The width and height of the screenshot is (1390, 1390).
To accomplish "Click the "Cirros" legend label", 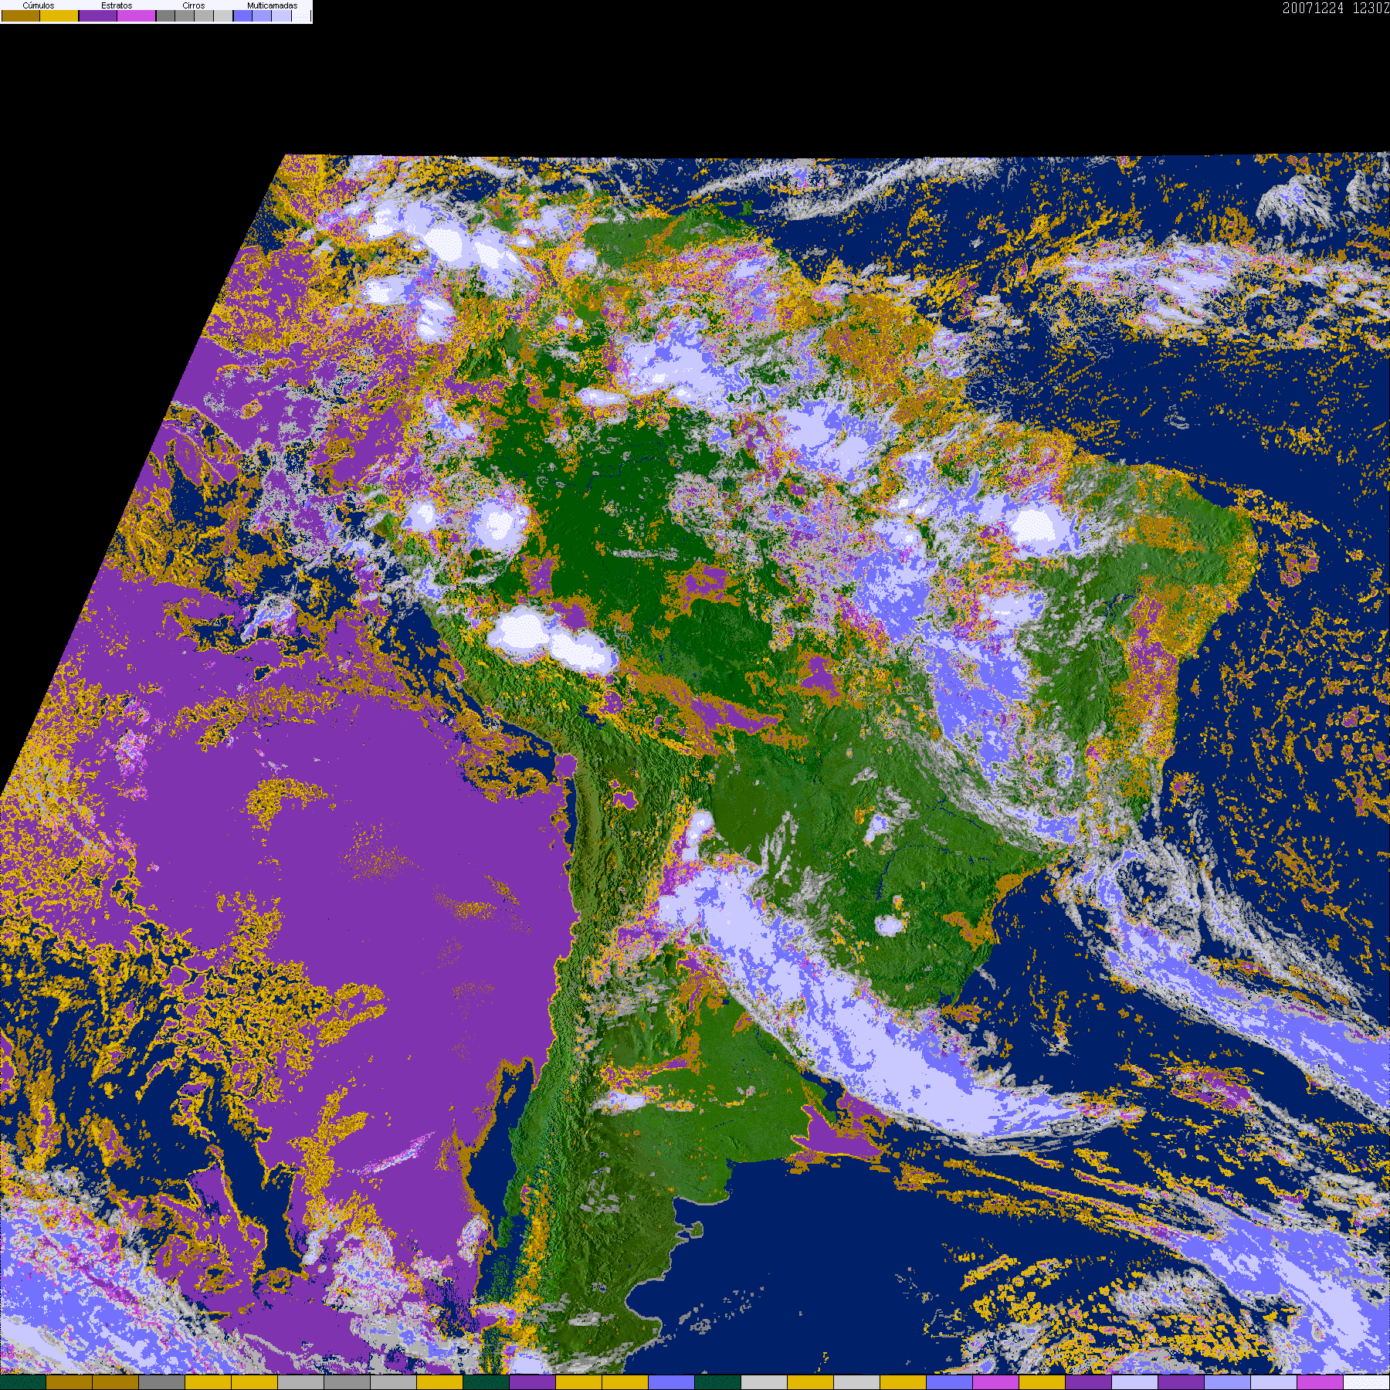I will coord(194,5).
